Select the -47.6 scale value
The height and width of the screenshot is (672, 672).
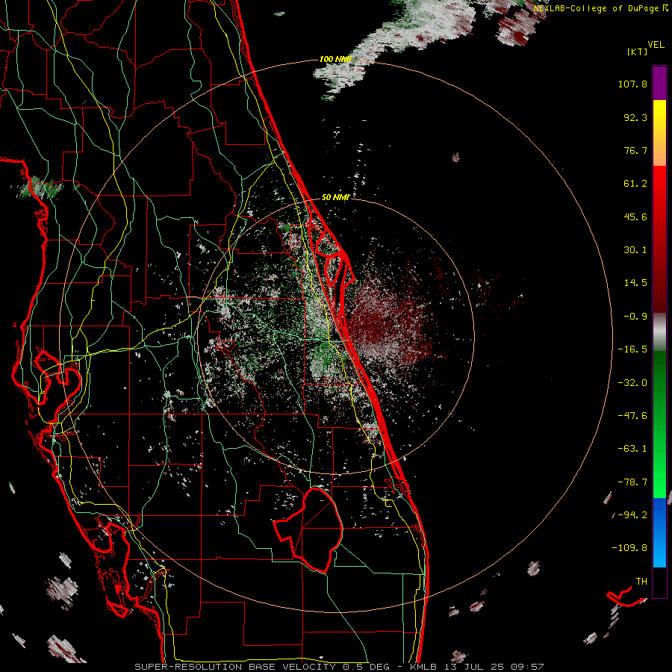[632, 416]
